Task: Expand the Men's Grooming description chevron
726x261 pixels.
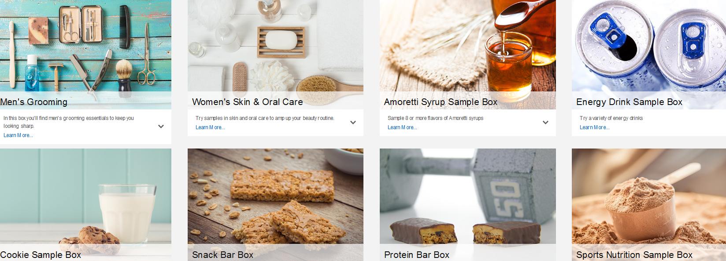Action: (161, 127)
